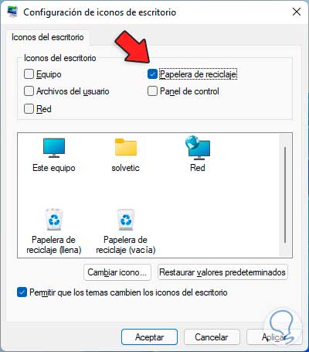The height and width of the screenshot is (352, 309).
Task: Disable themes changing desktop icons option
Action: (x=22, y=292)
